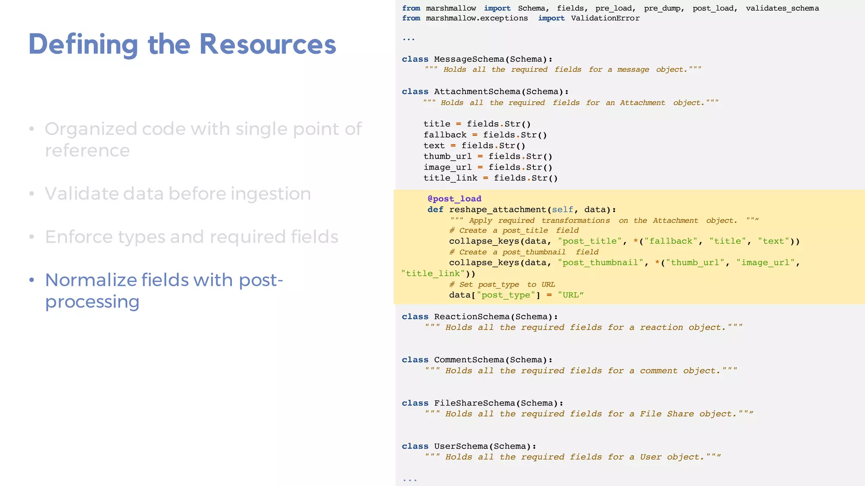Viewport: 865px width, 486px height.
Task: Click the highlighted 'Normalize fields with post-processing' bullet
Action: [164, 291]
